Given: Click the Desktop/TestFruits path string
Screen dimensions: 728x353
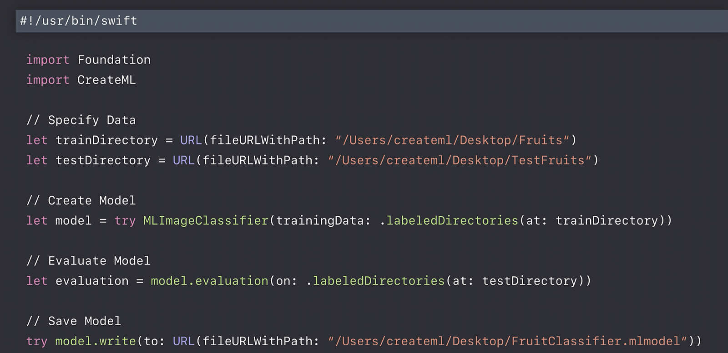Looking at the screenshot, I should point(460,160).
